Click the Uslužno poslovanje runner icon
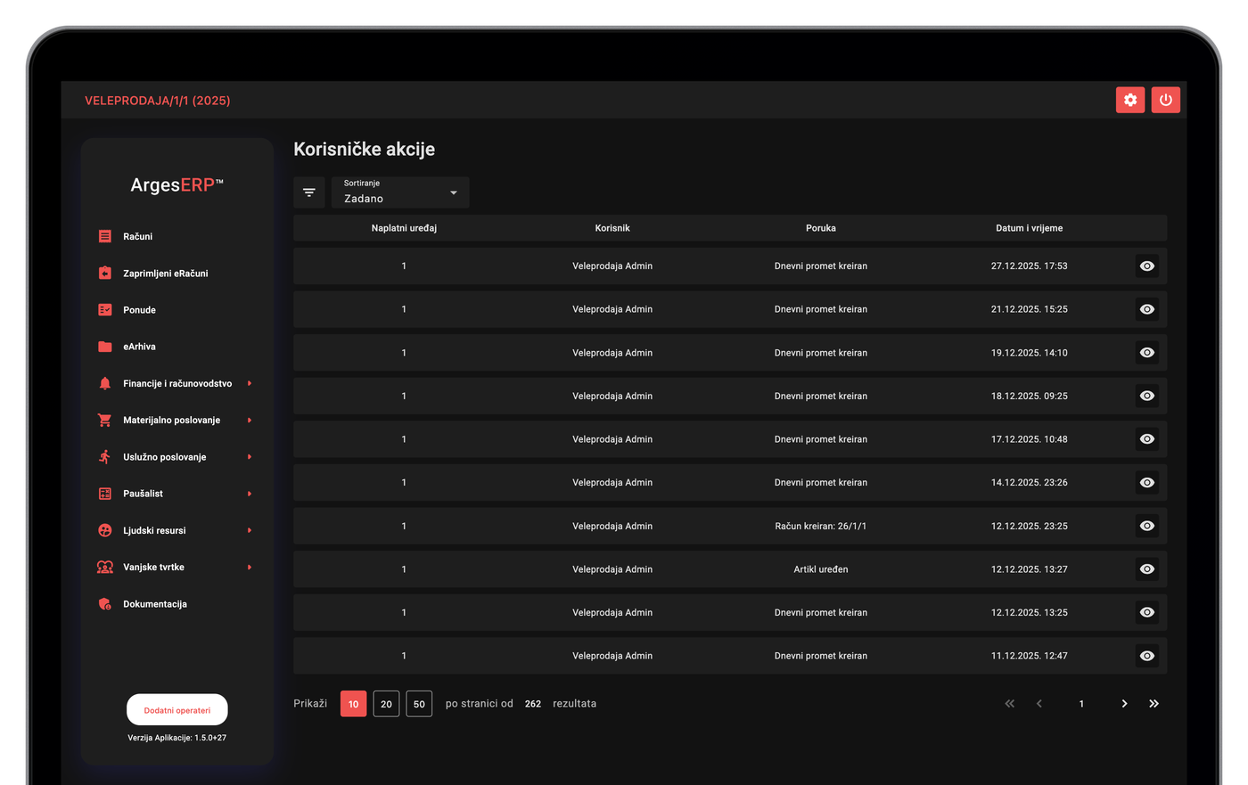This screenshot has height=785, width=1248. point(105,456)
